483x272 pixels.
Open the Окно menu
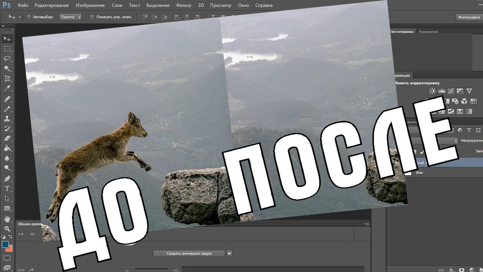click(x=244, y=5)
